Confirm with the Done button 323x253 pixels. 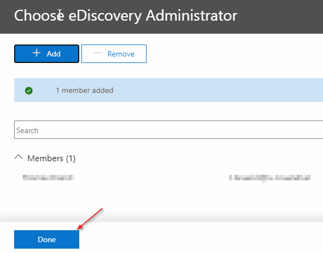(47, 239)
